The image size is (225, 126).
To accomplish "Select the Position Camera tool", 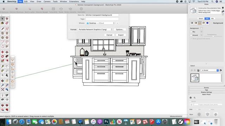I will (2, 95).
